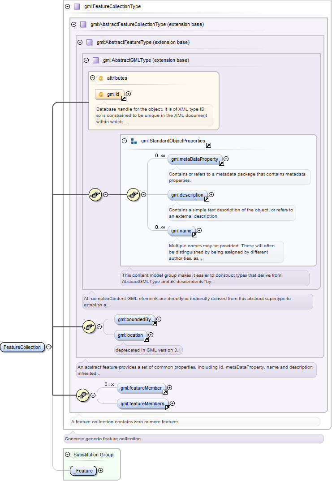Follow gml:name reference arrow
332x481 pixels.
194,235
